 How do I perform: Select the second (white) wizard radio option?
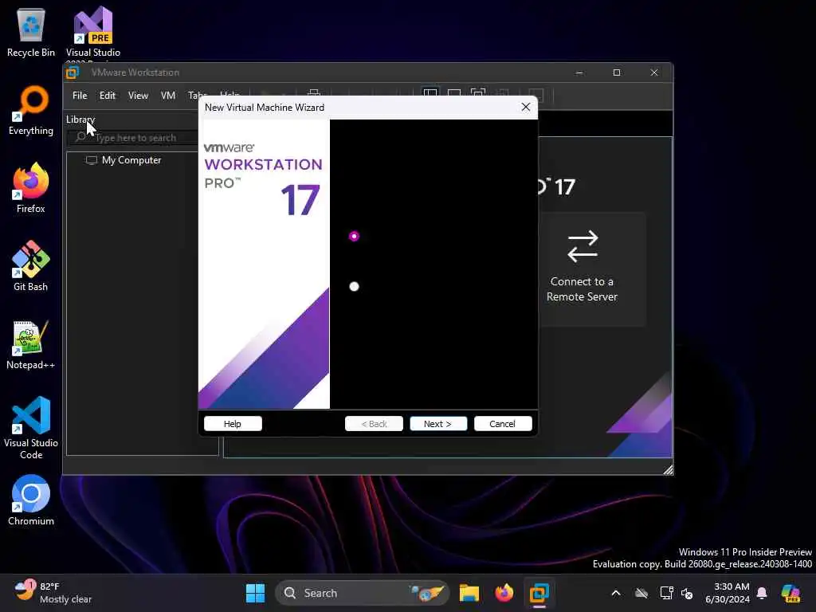tap(354, 286)
